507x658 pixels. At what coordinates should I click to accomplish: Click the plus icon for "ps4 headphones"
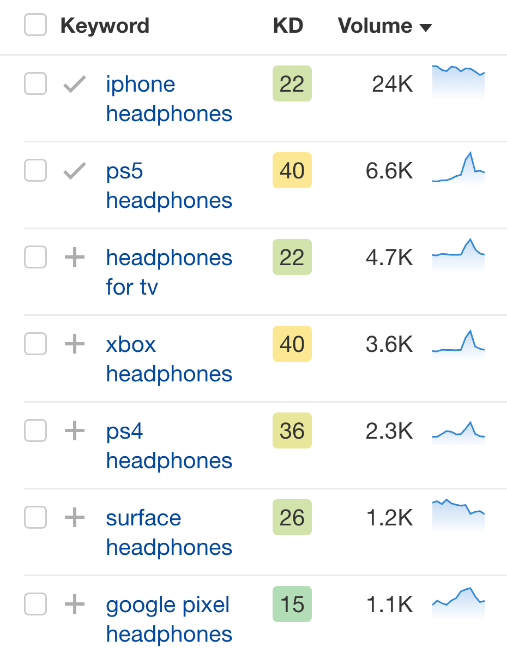point(74,430)
